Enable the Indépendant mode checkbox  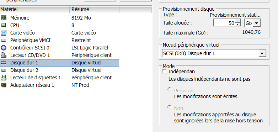(x=164, y=72)
